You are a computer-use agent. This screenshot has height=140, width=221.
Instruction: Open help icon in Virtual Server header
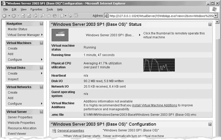click(x=41, y=112)
